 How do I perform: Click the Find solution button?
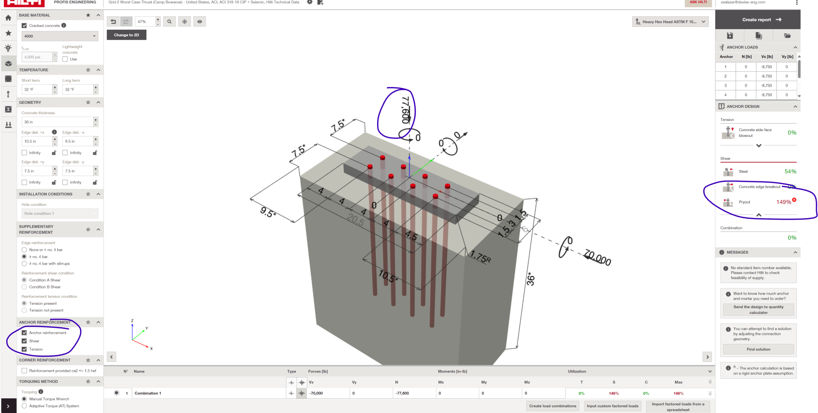coord(758,349)
